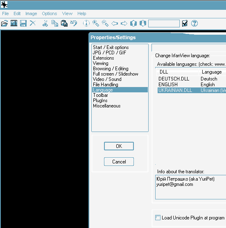The width and height of the screenshot is (226, 228).
Task: Select the Viewing category
Action: click(120, 63)
